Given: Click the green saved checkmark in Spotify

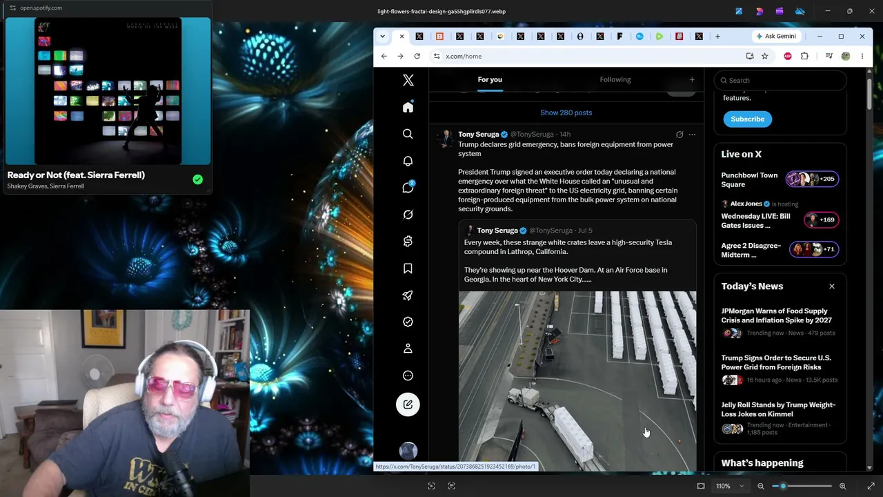Looking at the screenshot, I should (x=198, y=180).
